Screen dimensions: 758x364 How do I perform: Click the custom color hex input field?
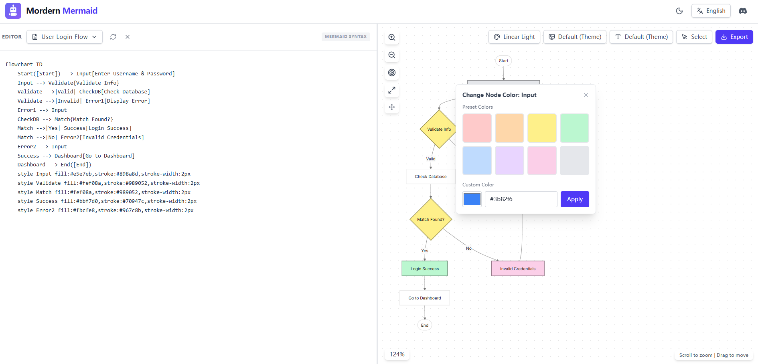click(x=521, y=199)
